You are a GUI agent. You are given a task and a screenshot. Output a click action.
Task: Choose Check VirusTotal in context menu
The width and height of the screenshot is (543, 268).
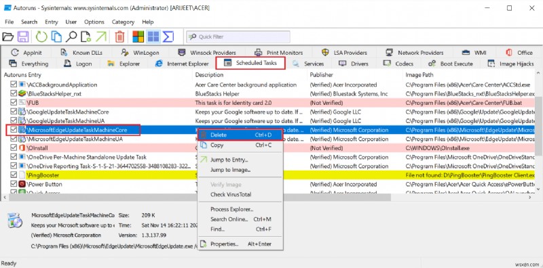click(240, 194)
